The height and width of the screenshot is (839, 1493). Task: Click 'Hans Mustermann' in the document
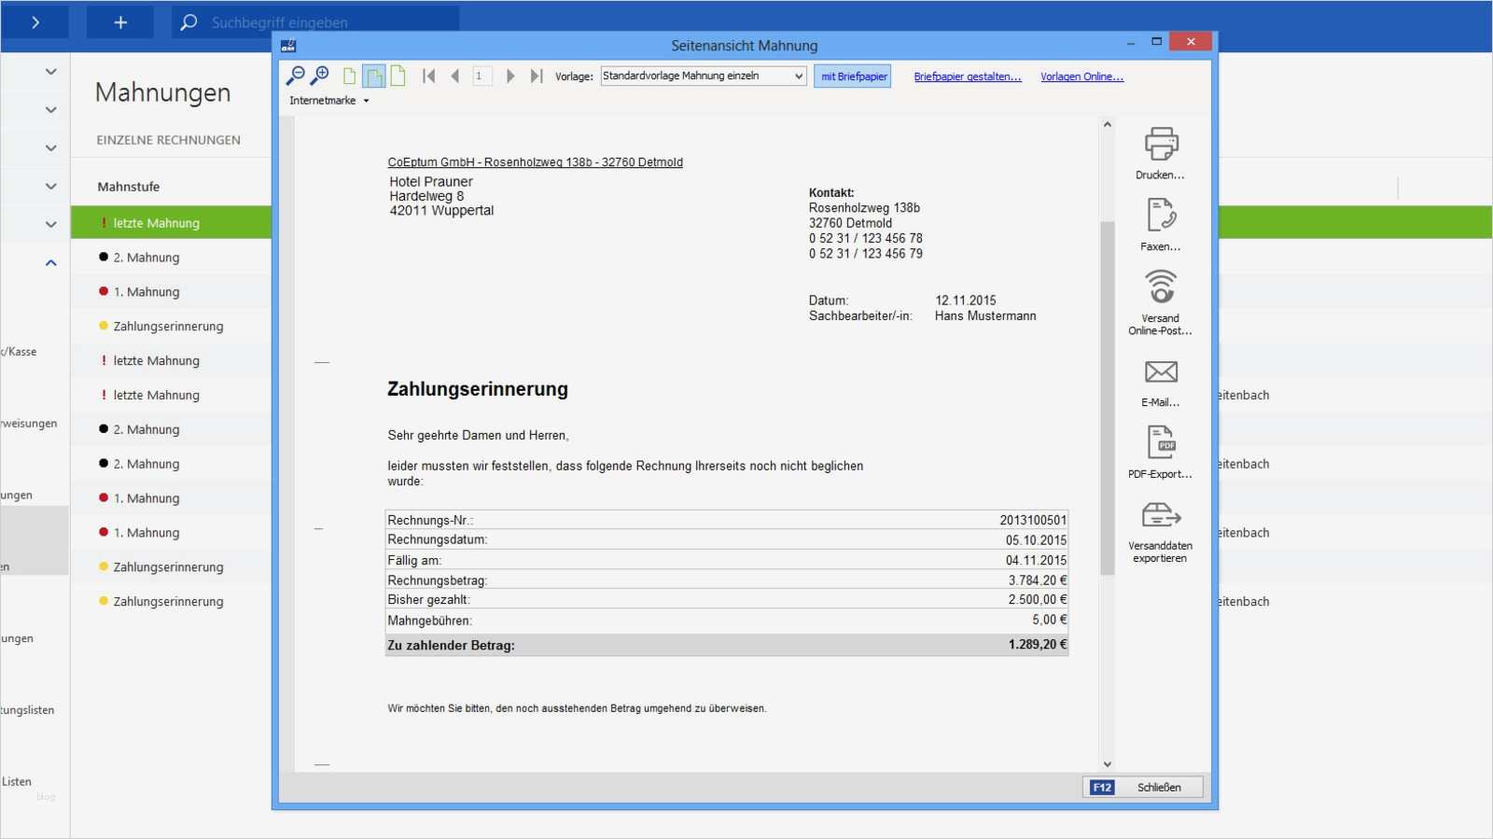985,316
